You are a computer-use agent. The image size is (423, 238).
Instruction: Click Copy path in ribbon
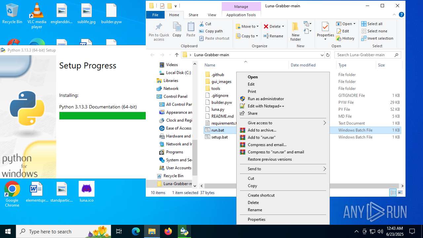click(211, 31)
